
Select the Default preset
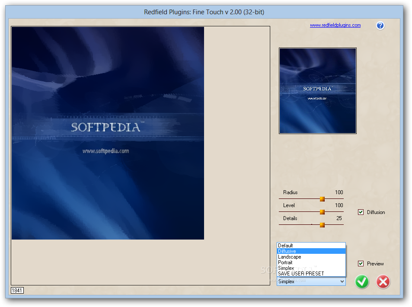pos(311,246)
